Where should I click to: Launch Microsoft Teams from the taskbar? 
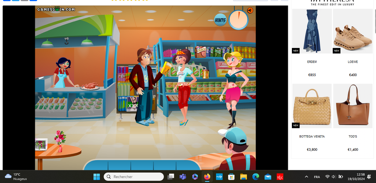pos(183,177)
